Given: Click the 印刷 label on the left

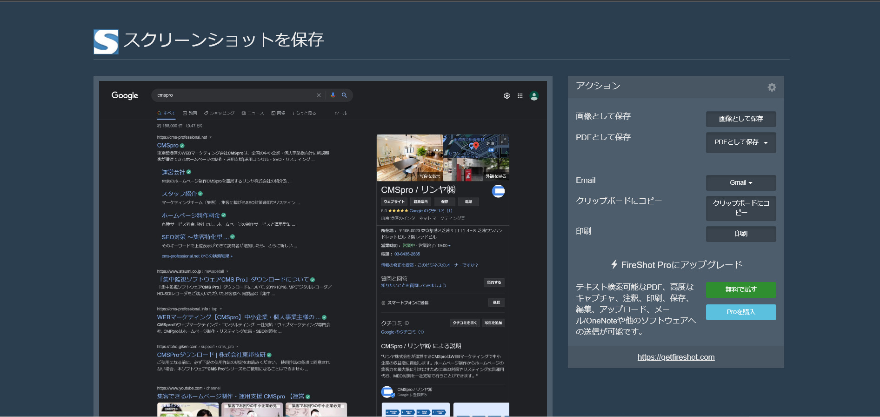Looking at the screenshot, I should pos(583,231).
